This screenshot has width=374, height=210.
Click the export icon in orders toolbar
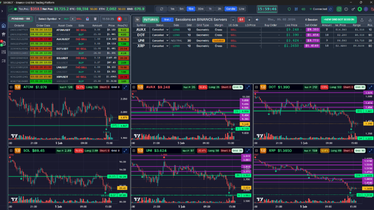[88, 19]
